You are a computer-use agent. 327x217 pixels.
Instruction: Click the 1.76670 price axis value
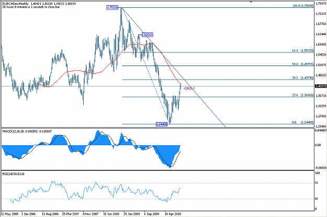click(321, 3)
